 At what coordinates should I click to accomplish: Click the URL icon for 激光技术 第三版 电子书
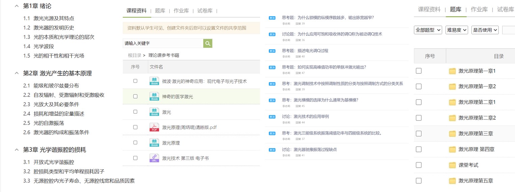154,158
